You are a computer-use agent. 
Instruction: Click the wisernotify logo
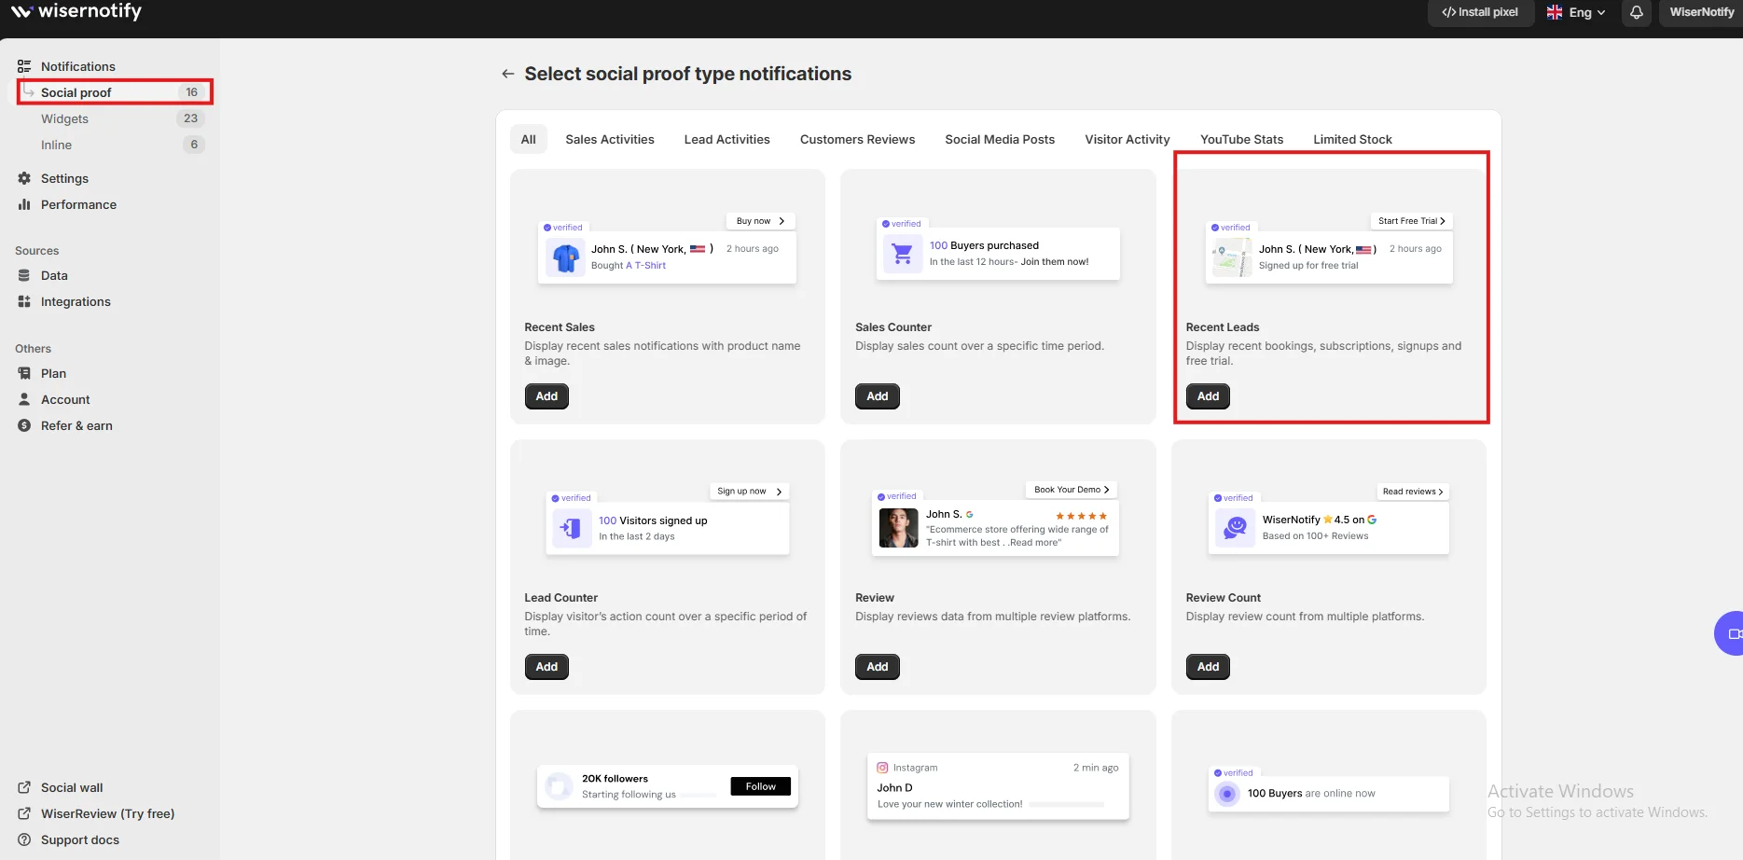(76, 12)
